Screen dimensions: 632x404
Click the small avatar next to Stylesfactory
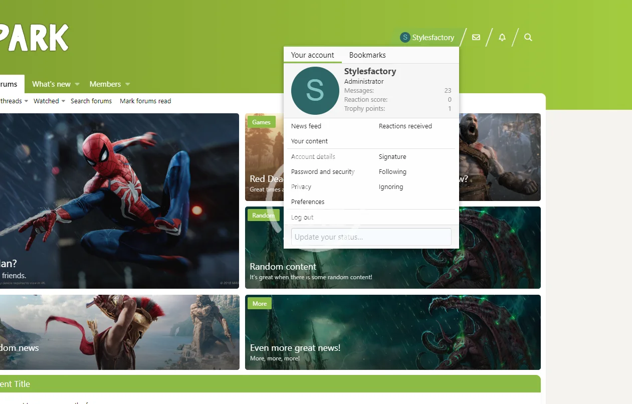coord(405,38)
